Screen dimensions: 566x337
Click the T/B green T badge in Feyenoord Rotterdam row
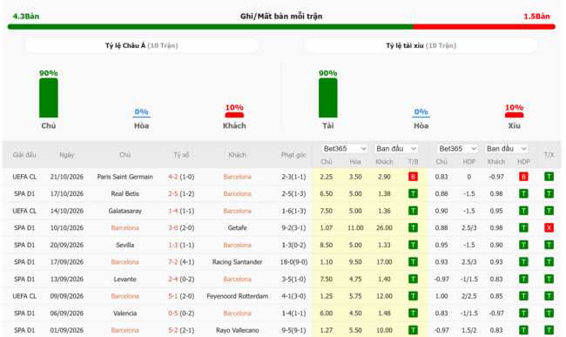coord(413,296)
